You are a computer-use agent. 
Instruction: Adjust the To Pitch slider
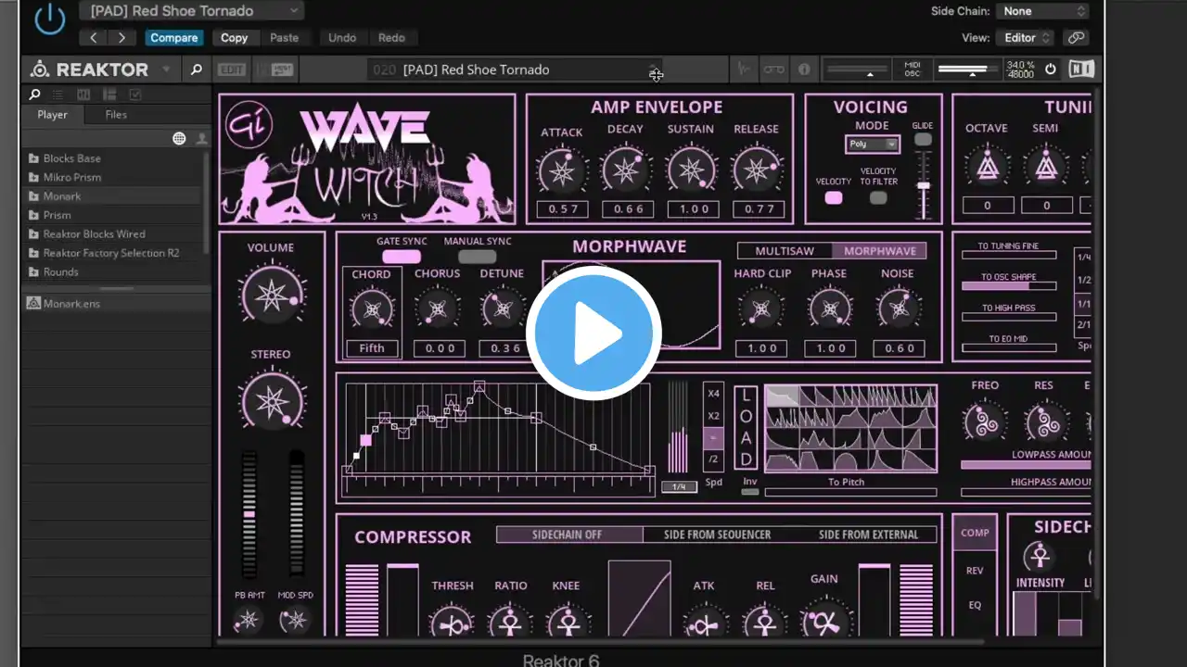(x=850, y=493)
